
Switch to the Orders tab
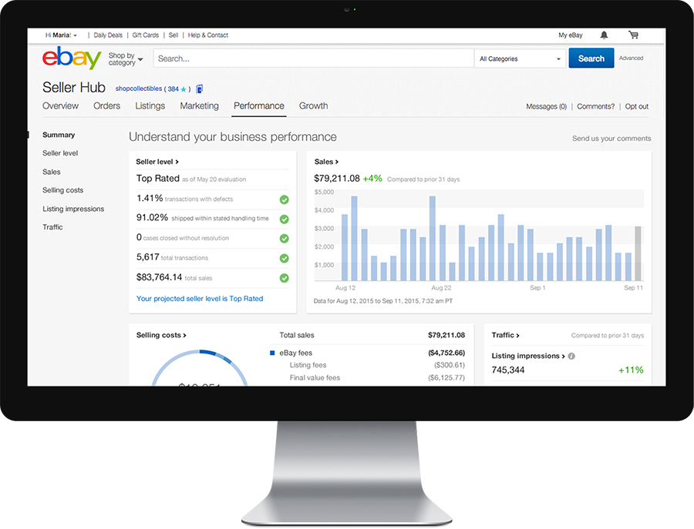pos(106,106)
